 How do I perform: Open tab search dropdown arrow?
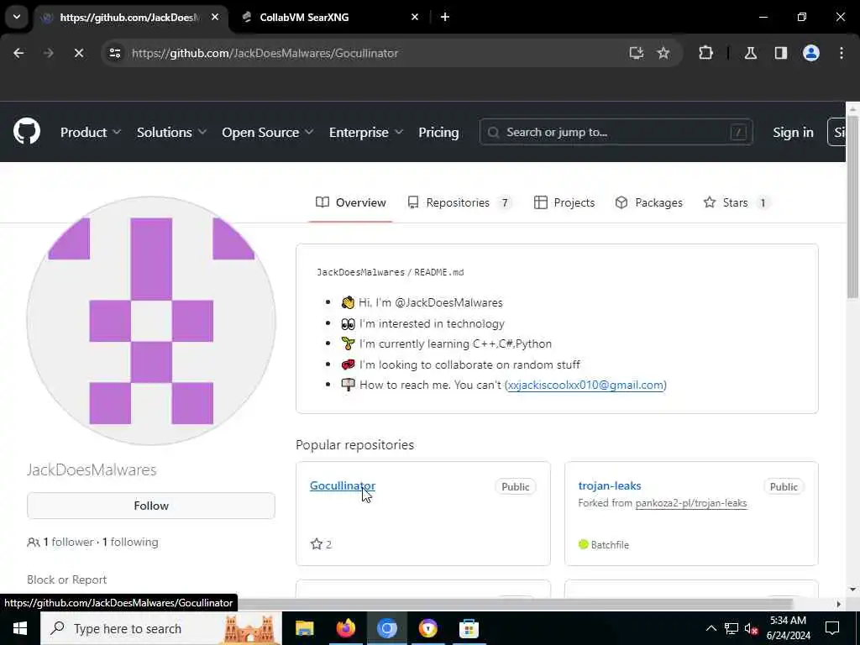(x=17, y=17)
